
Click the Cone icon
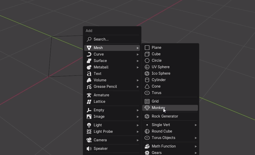click(147, 87)
